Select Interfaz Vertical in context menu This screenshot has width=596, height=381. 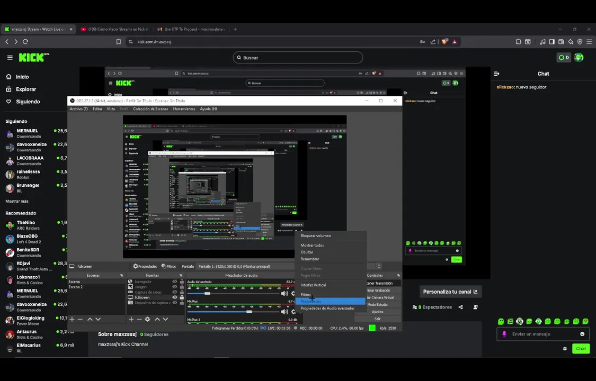click(313, 285)
